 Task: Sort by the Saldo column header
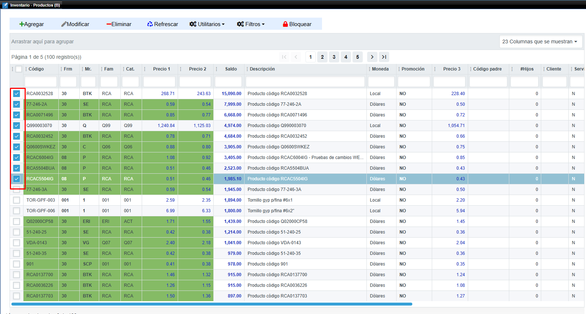(231, 69)
